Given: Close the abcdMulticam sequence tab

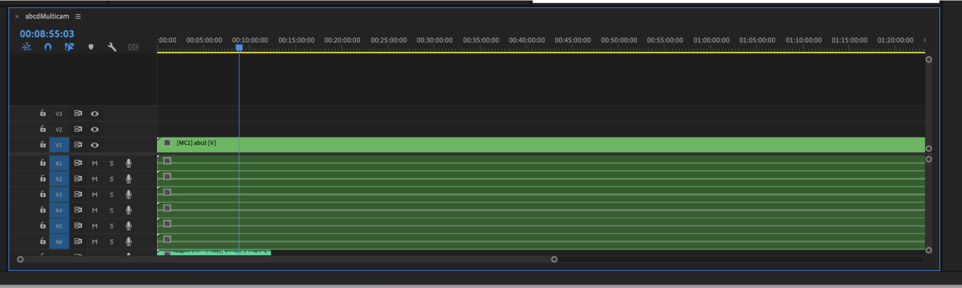Looking at the screenshot, I should coord(17,17).
